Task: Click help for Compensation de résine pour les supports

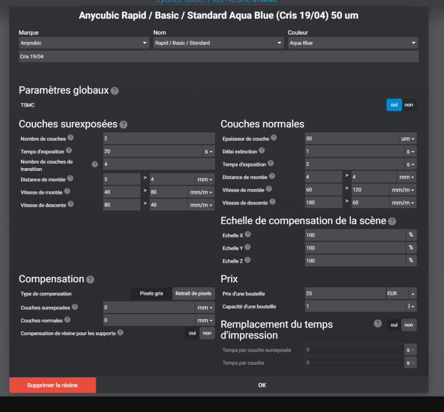Action: (x=120, y=332)
